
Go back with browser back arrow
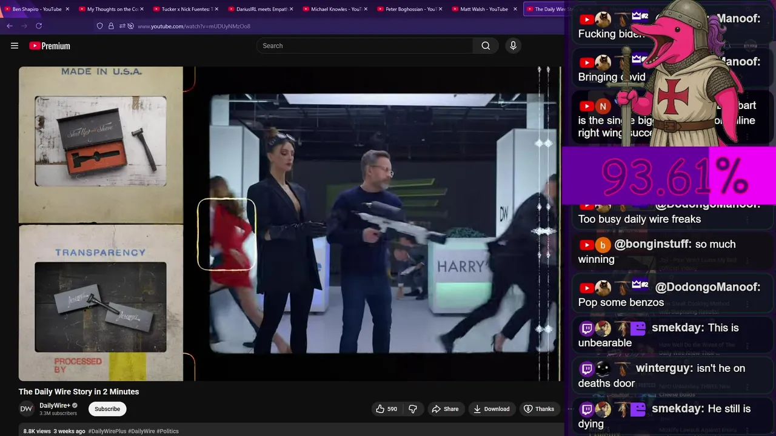click(x=9, y=26)
